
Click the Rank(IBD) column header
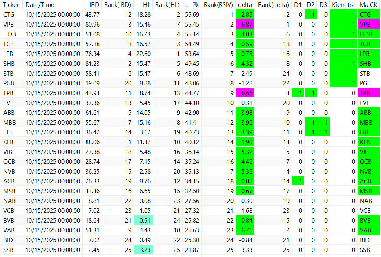tap(118, 5)
